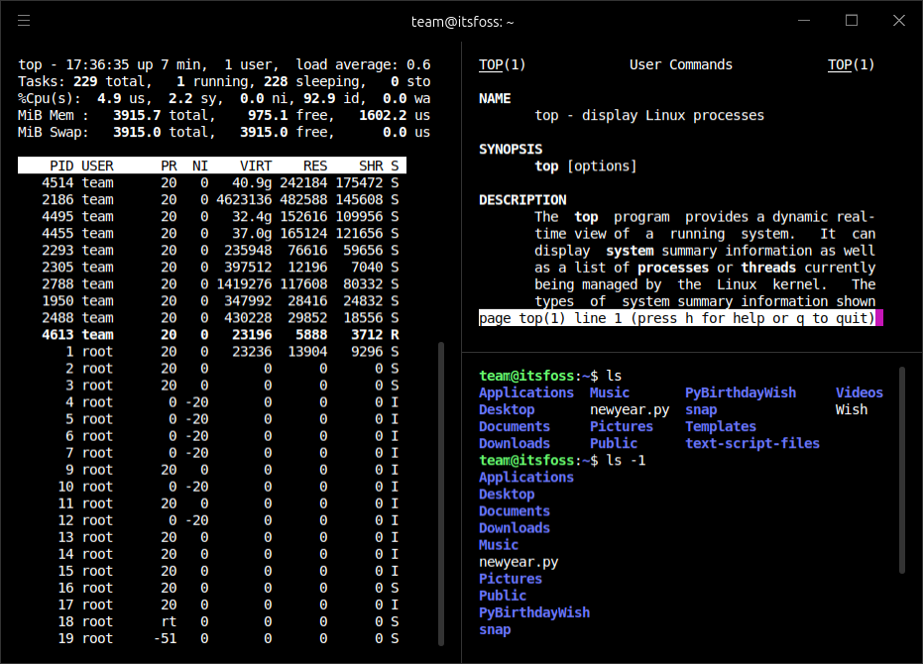Click the top [options] synopsis line
The width and height of the screenshot is (923, 664).
pyautogui.click(x=585, y=166)
